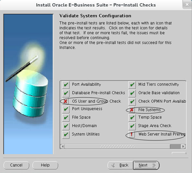This screenshot has width=192, height=173.
Task: Select the 'Port Uniqueness' label
Action: [x=87, y=109]
